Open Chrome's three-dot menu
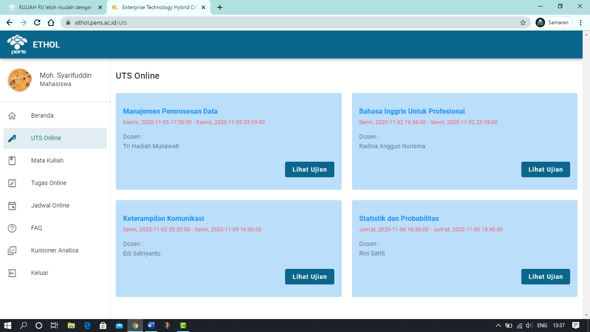The width and height of the screenshot is (590, 332). 581,22
